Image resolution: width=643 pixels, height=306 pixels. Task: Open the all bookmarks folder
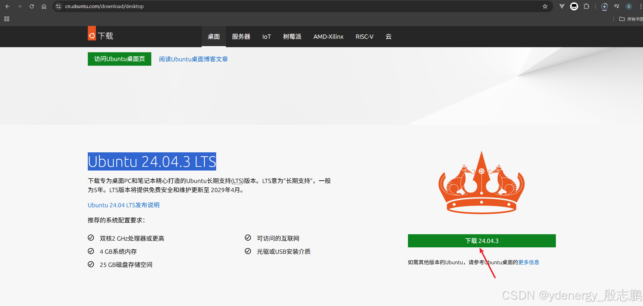[631, 19]
